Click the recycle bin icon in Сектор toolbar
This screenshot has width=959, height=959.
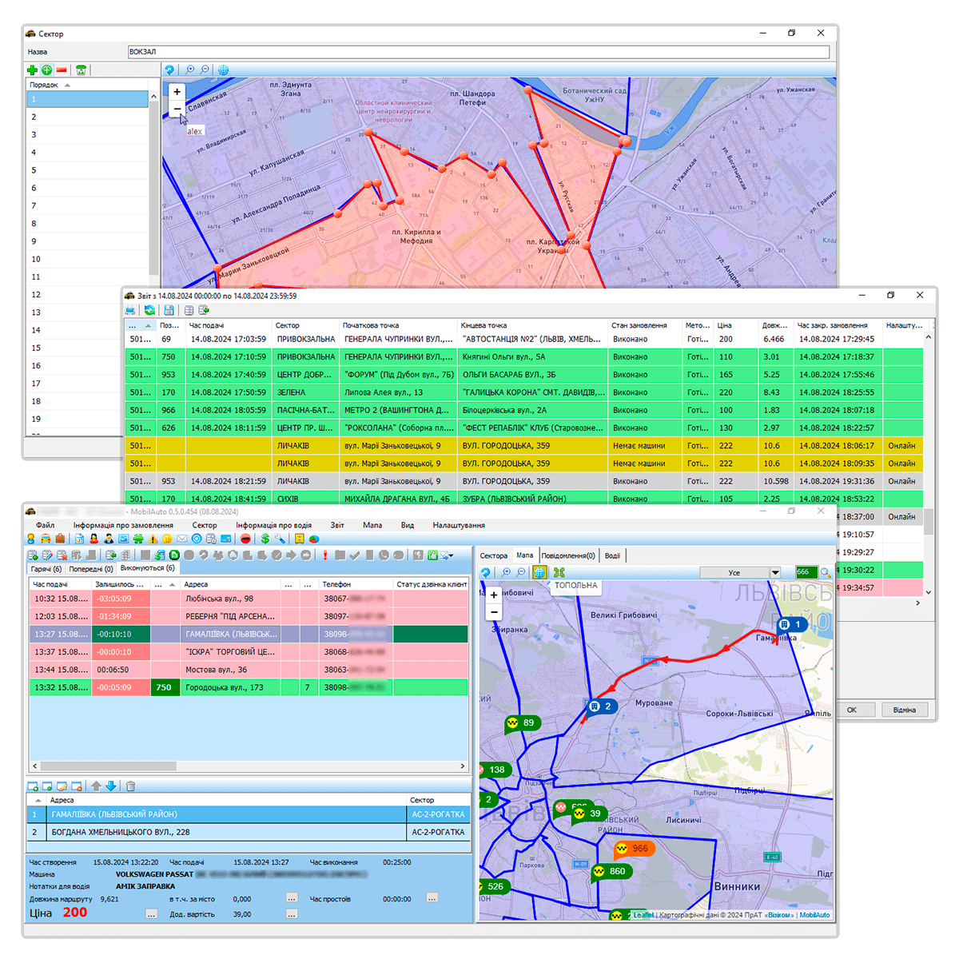coord(81,70)
